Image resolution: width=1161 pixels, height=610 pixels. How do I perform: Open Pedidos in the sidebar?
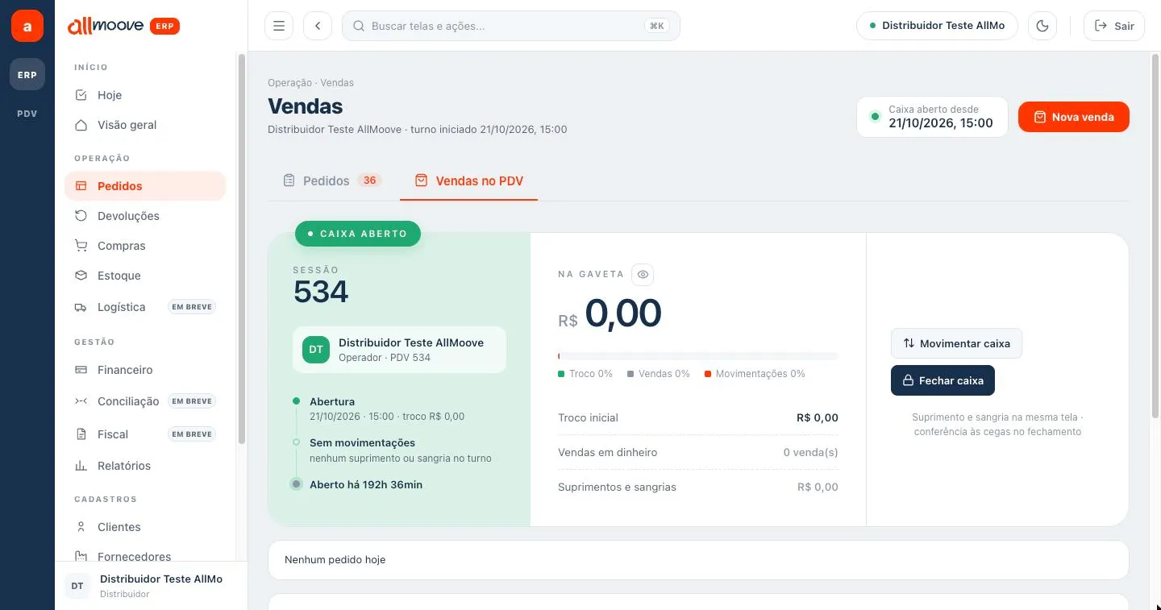point(145,186)
